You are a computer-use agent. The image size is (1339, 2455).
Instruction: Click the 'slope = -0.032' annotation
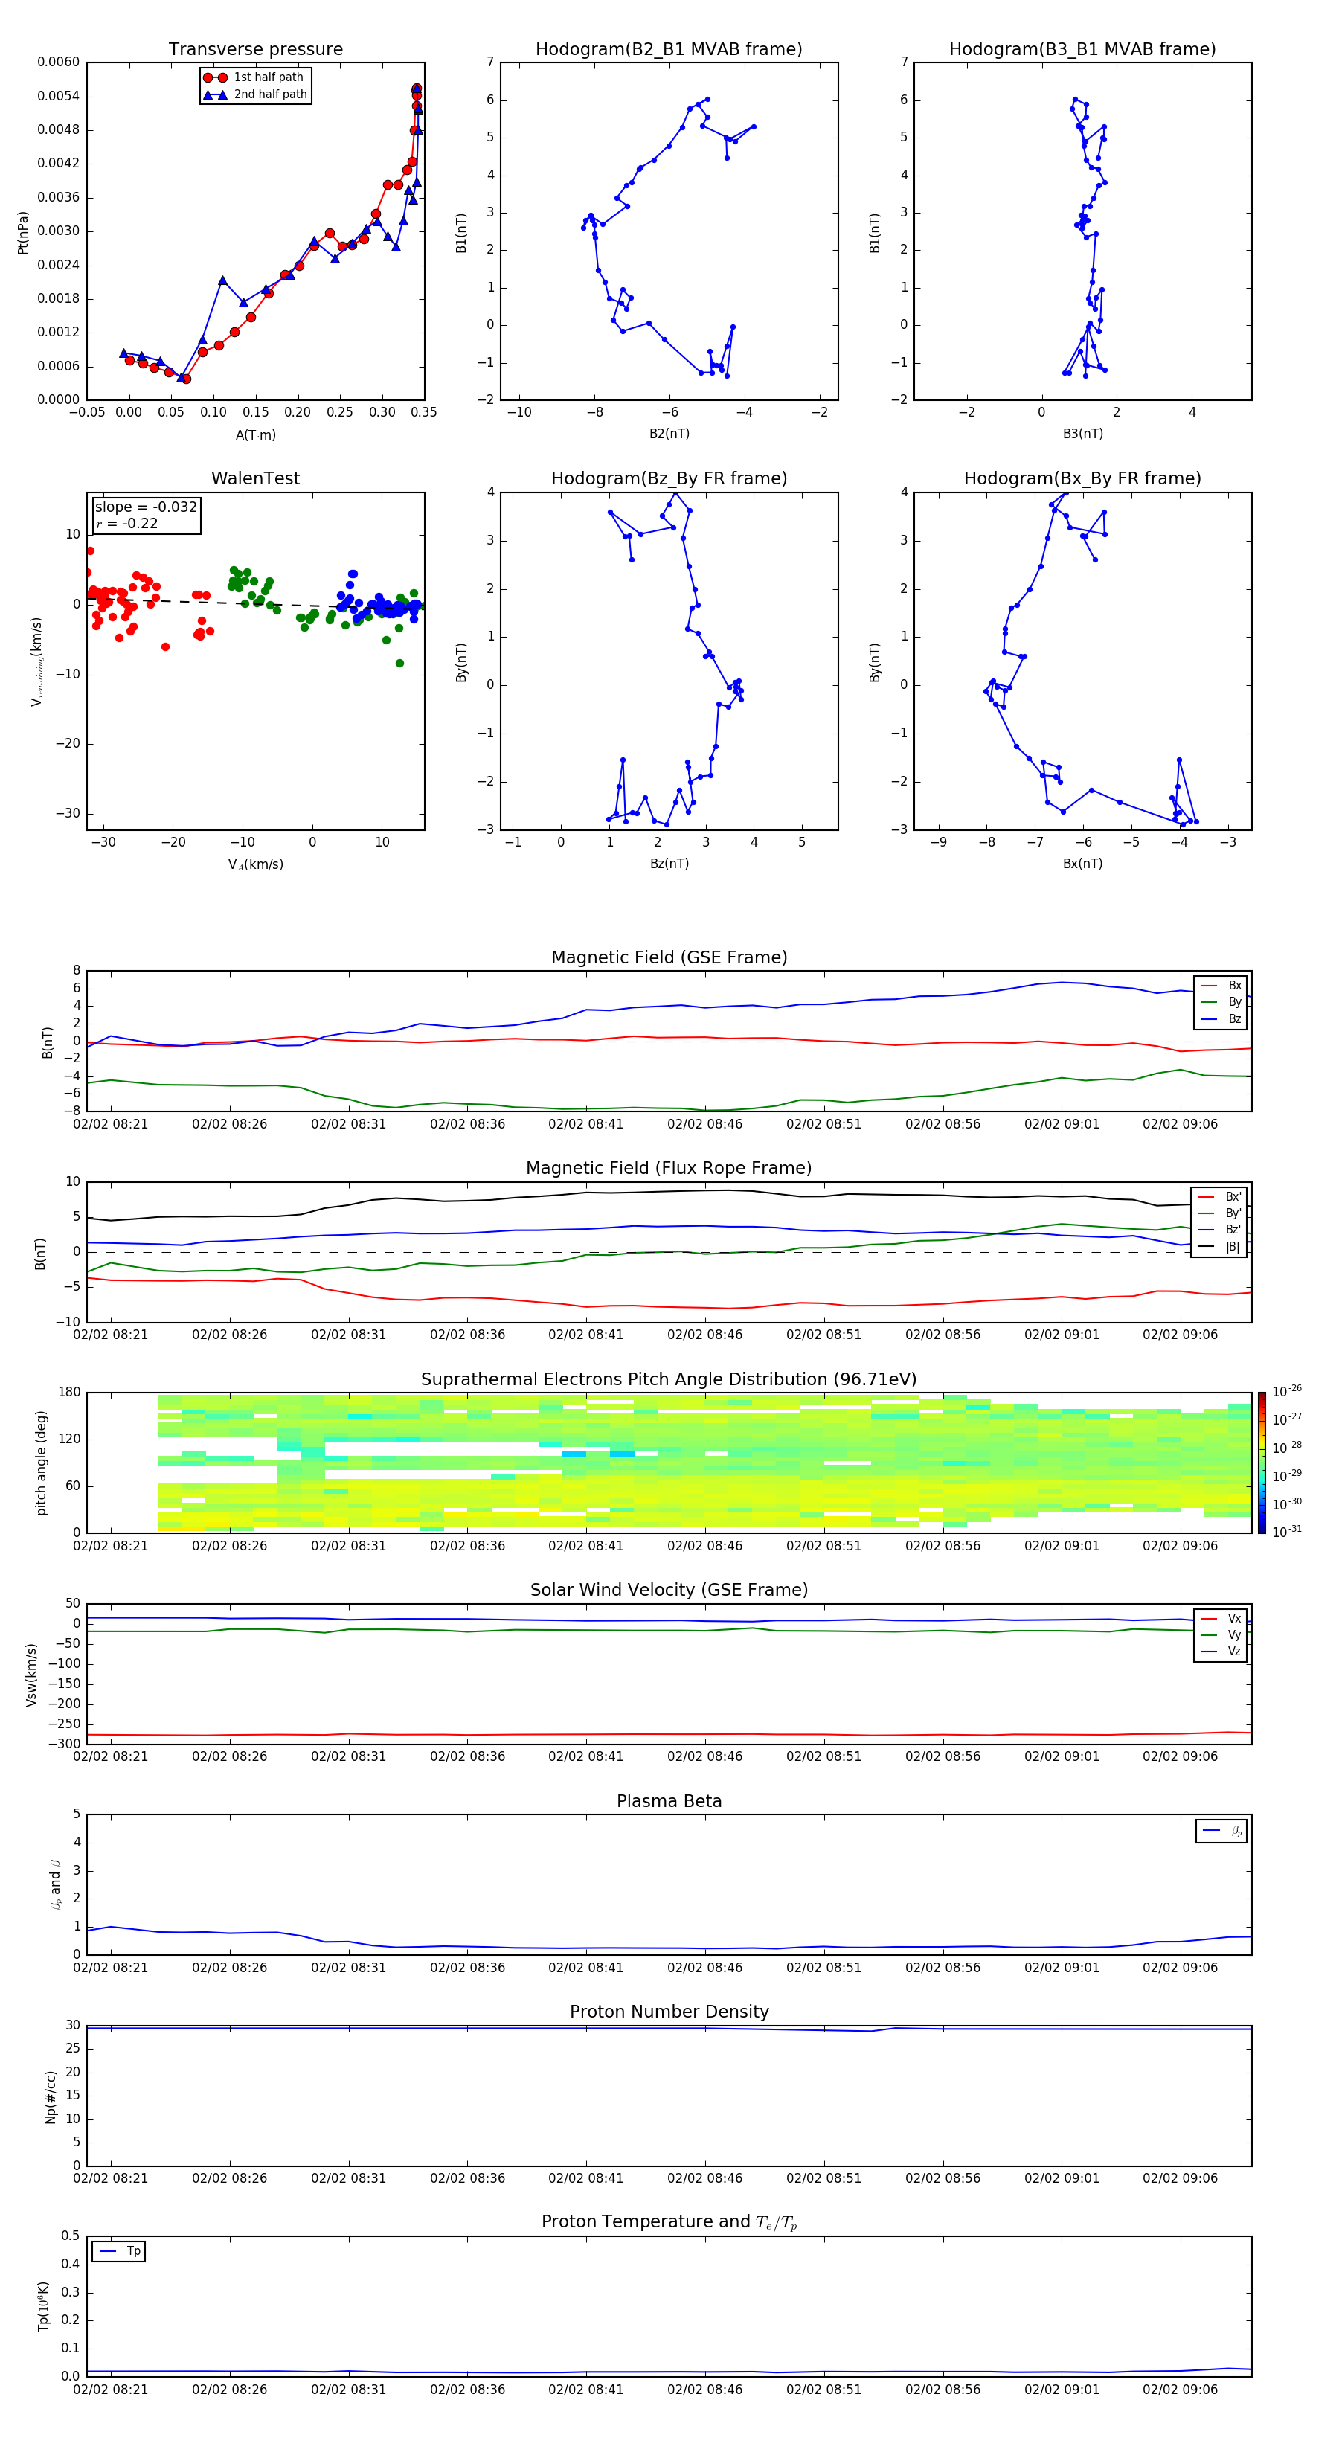(x=146, y=507)
